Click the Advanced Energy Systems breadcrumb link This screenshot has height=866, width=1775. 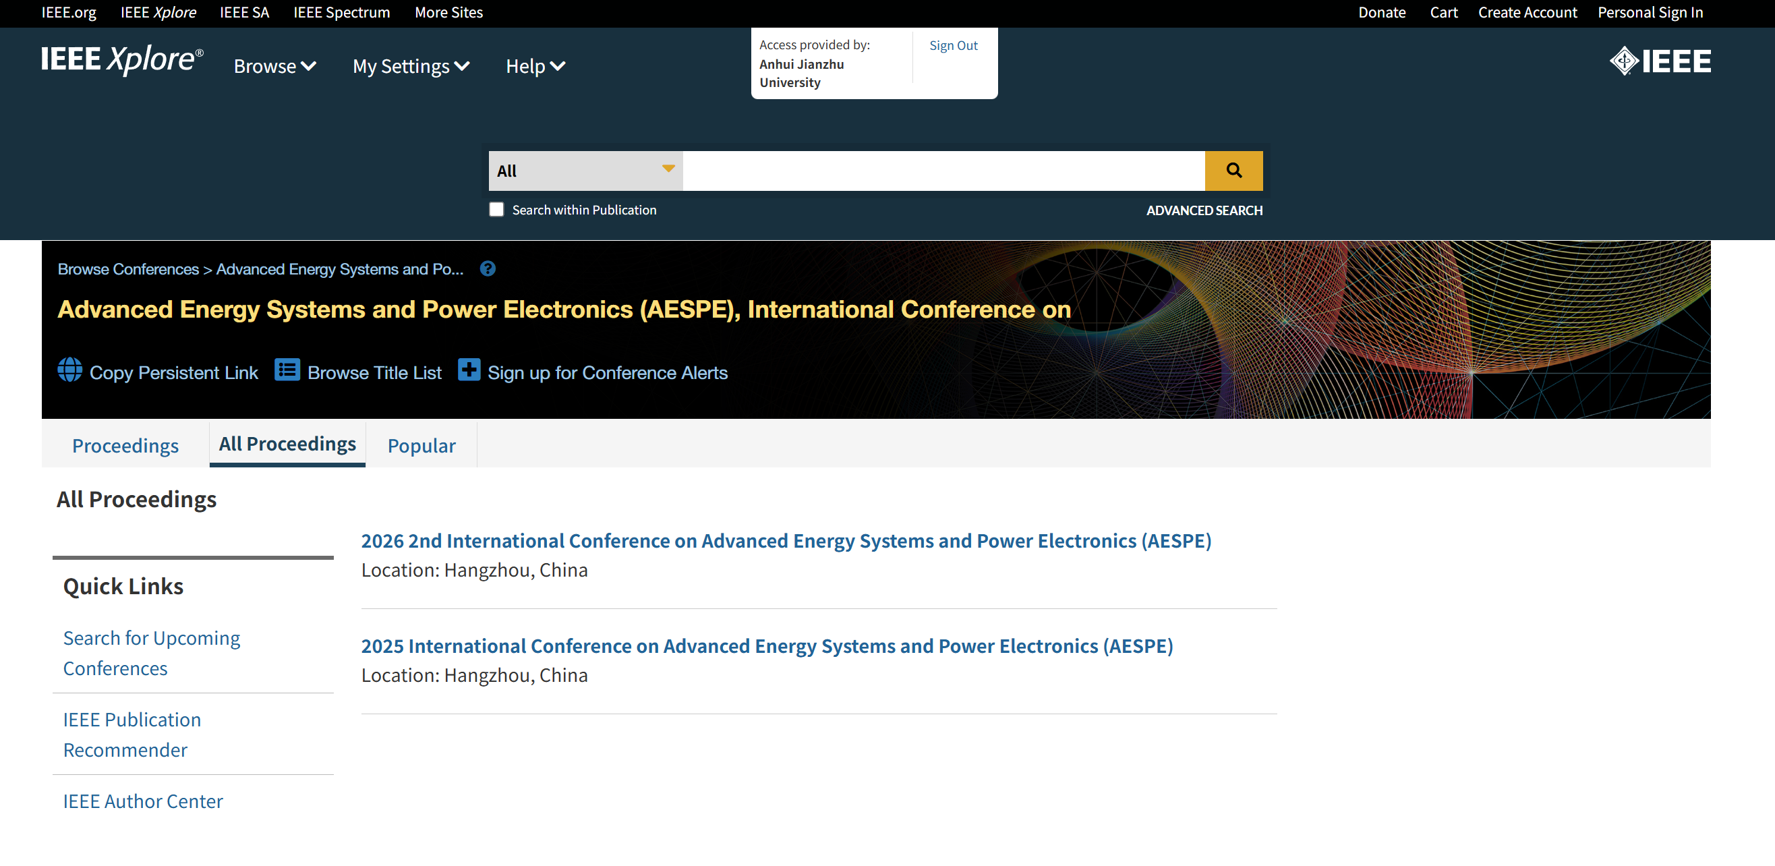[x=340, y=269]
